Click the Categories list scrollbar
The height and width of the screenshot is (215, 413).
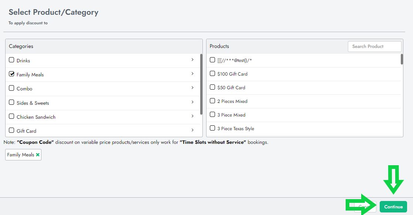(201, 84)
